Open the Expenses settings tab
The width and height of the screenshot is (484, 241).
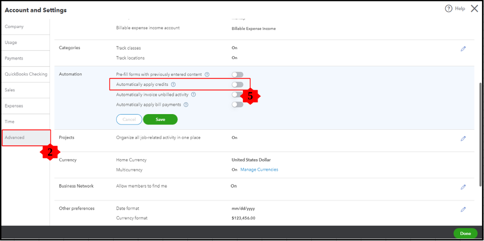tap(26, 106)
